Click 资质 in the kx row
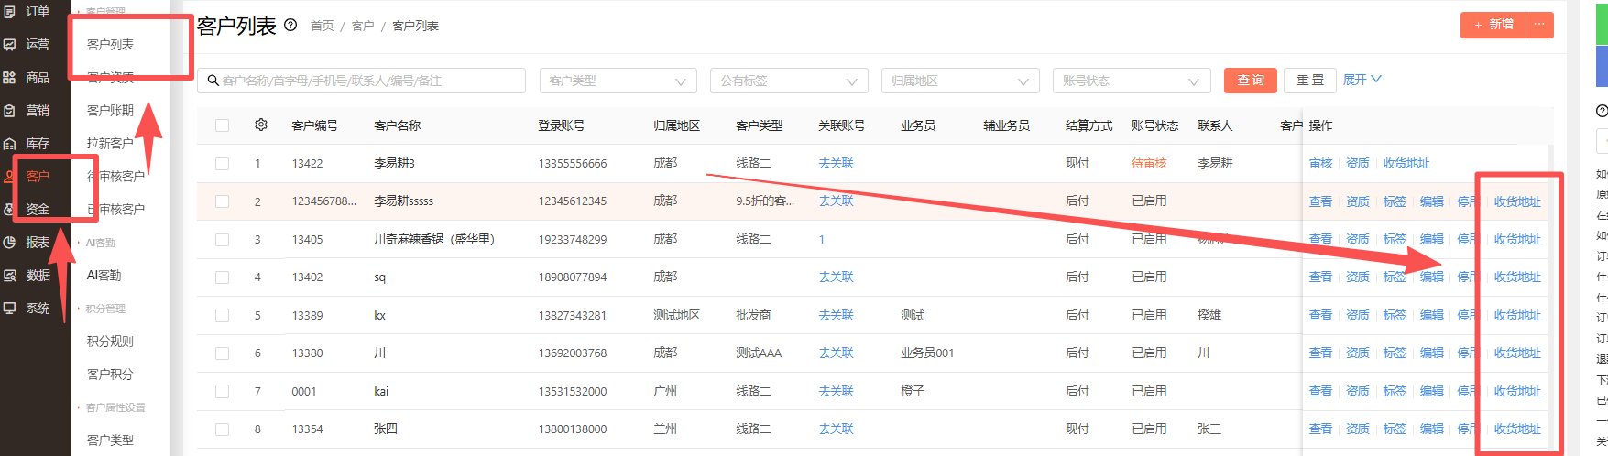This screenshot has height=456, width=1608. [1358, 316]
